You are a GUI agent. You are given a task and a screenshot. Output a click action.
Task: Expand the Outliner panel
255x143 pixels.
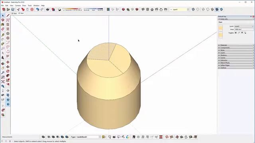pyautogui.click(x=236, y=68)
